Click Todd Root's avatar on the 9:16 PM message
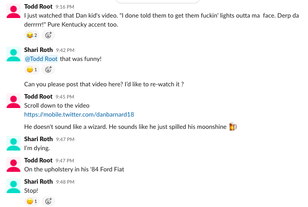This screenshot has width=308, height=207. pos(14,11)
